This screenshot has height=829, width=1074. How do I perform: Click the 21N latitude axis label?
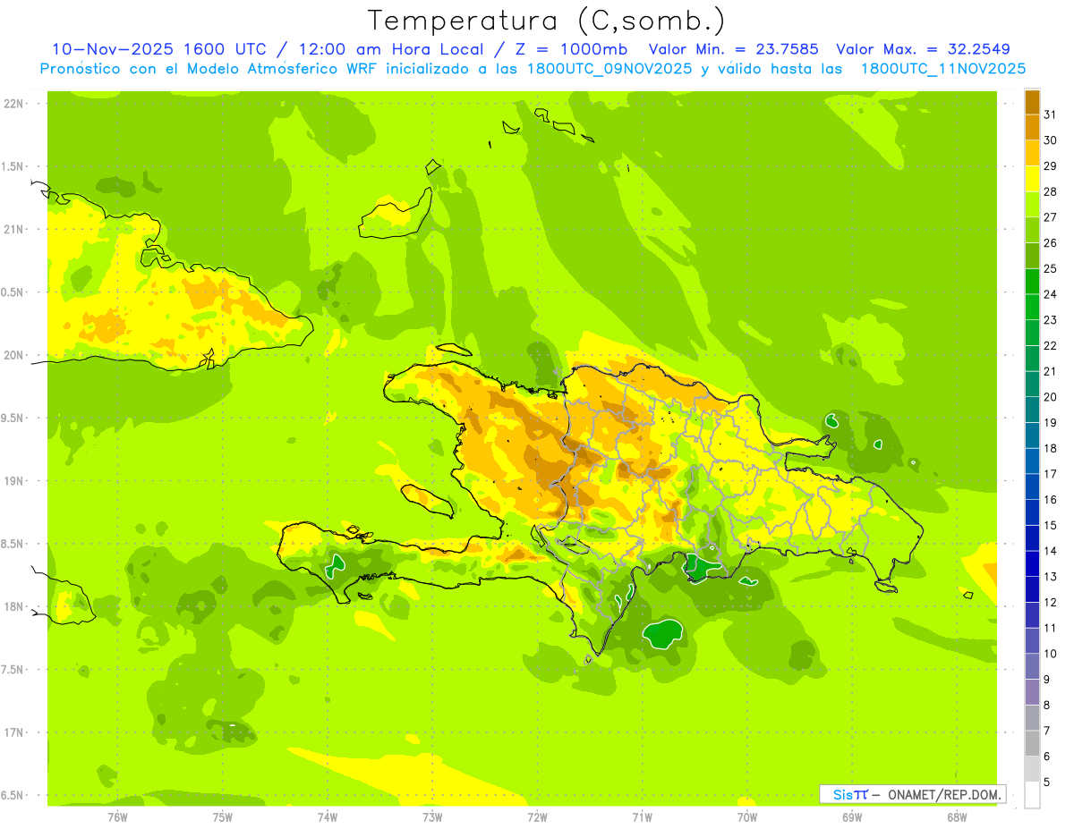click(x=14, y=230)
